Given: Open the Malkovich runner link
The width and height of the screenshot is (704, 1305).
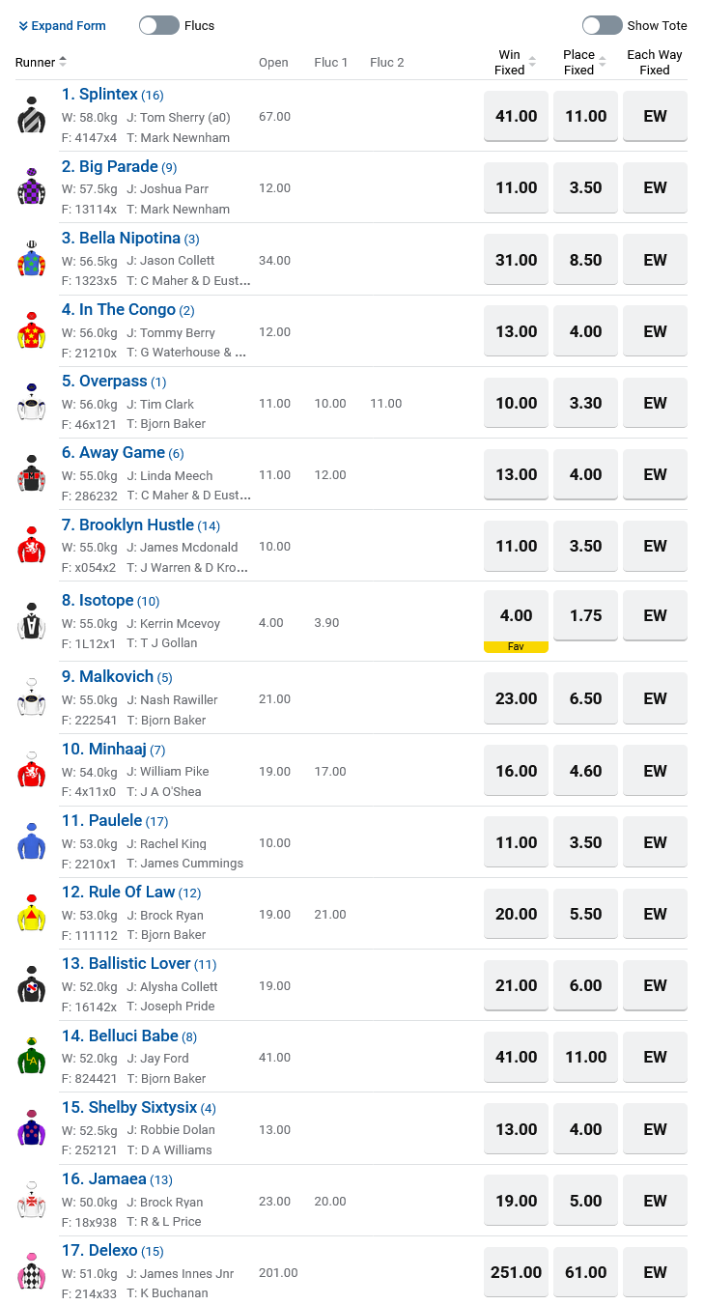Looking at the screenshot, I should click(117, 676).
